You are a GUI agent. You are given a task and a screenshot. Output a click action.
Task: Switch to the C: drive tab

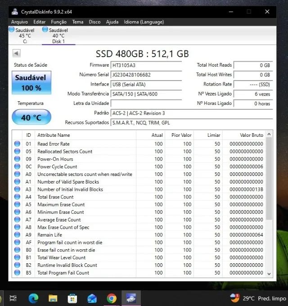[x=25, y=36]
